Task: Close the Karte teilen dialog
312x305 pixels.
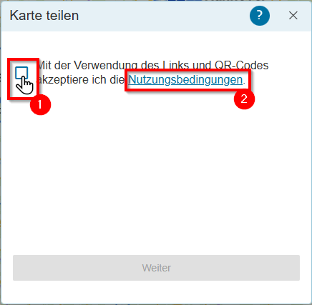Action: [293, 16]
